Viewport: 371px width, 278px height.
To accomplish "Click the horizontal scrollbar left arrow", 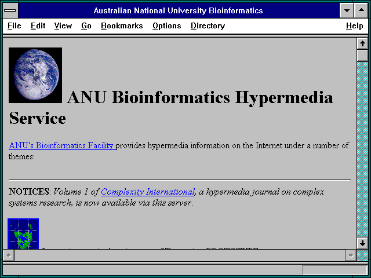I will [x=9, y=255].
